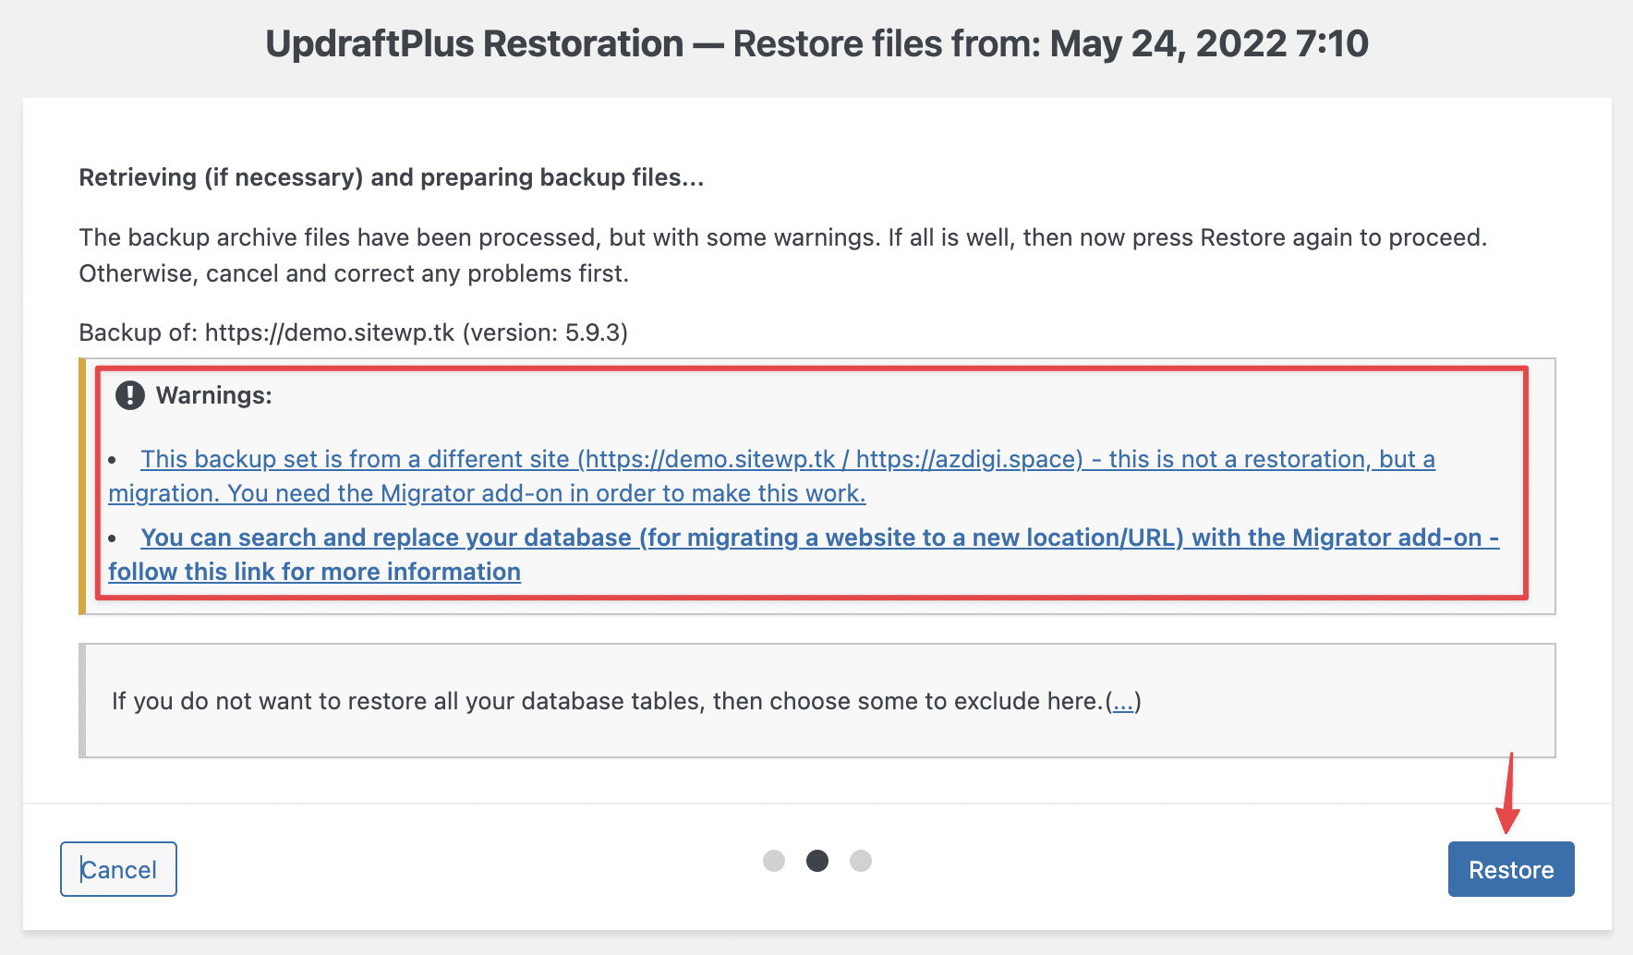Expand the exclude database tables (...) option

[1122, 702]
